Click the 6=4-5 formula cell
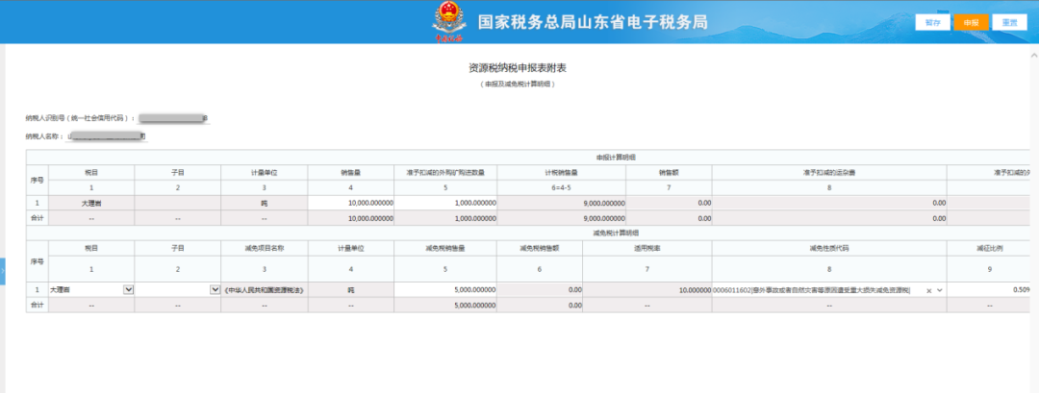The width and height of the screenshot is (1039, 393). coord(561,188)
